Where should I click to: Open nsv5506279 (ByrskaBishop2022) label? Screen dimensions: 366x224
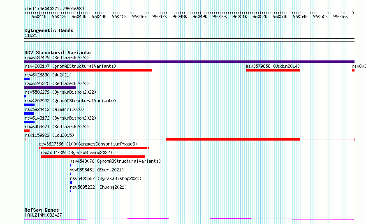tap(60, 92)
